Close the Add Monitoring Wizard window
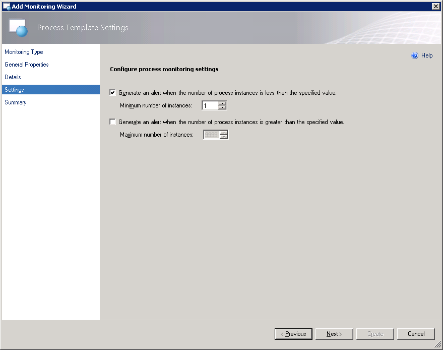 pyautogui.click(x=435, y=6)
